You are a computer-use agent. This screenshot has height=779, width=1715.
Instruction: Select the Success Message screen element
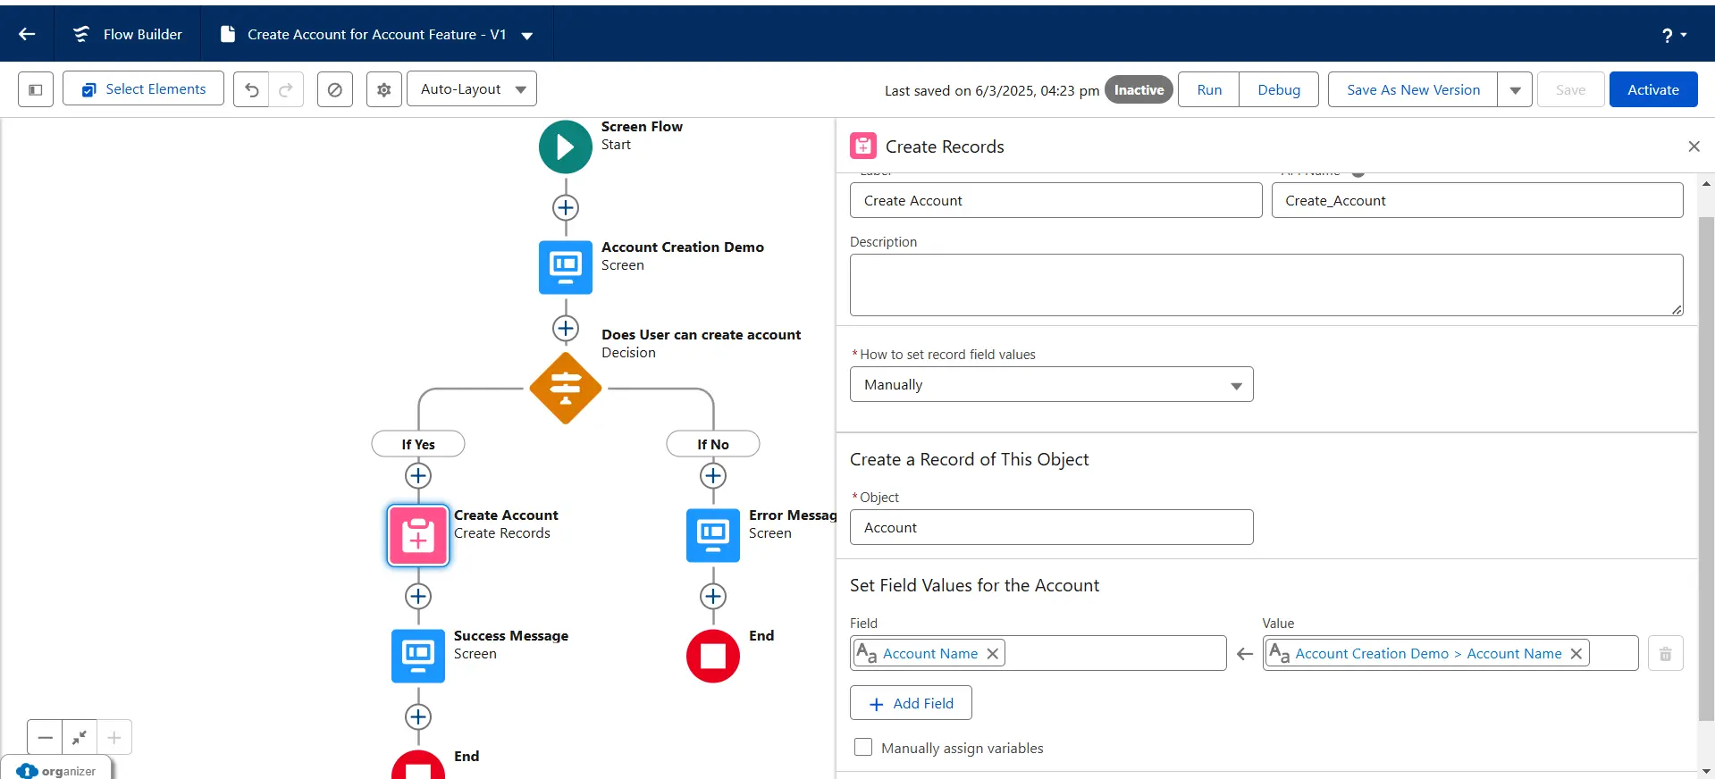point(418,656)
